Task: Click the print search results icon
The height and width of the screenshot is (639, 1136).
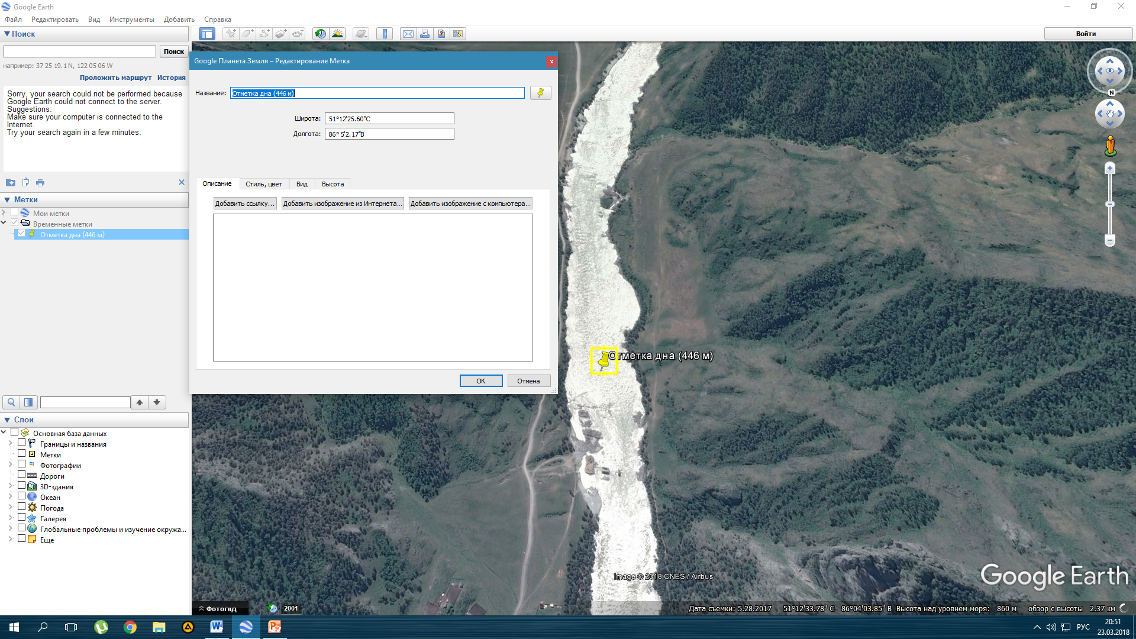Action: 40,182
